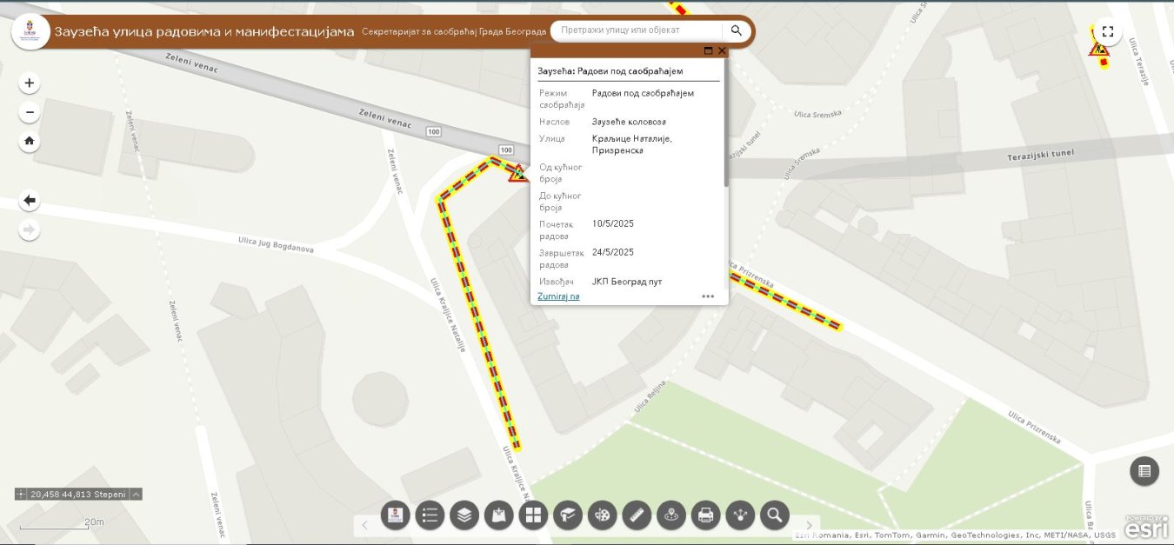This screenshot has width=1174, height=545.
Task: Open the popup three-dots actions menu
Action: [708, 296]
